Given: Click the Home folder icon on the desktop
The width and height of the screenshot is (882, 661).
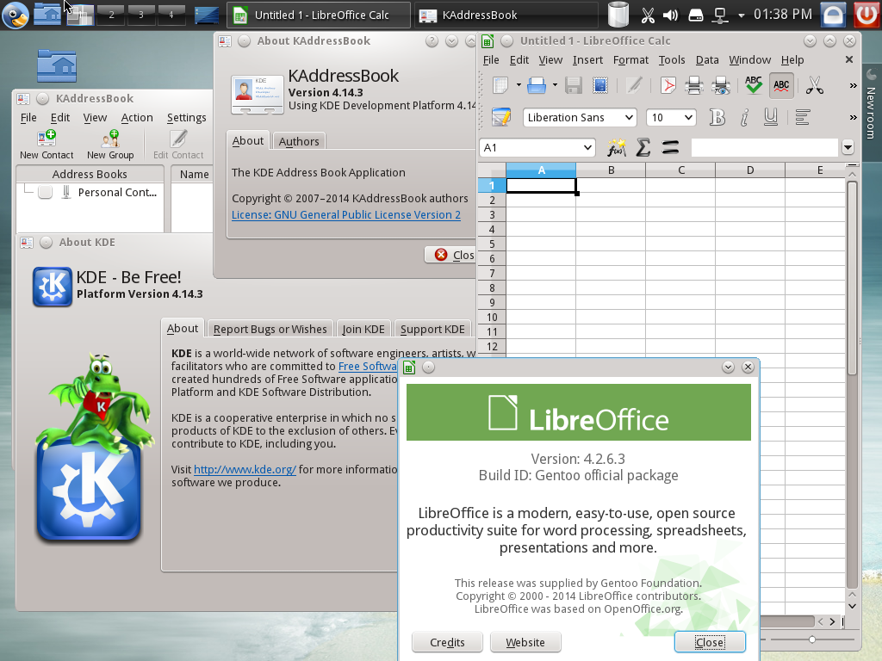Looking at the screenshot, I should (x=57, y=65).
